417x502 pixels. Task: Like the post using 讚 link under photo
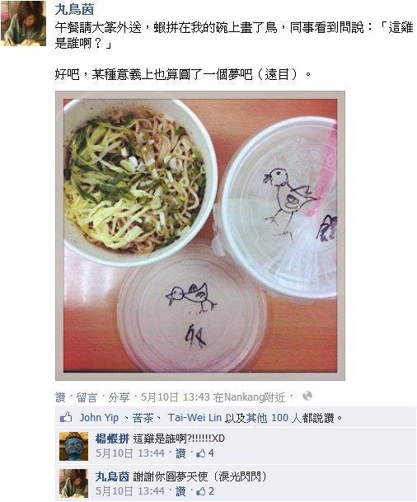[60, 397]
